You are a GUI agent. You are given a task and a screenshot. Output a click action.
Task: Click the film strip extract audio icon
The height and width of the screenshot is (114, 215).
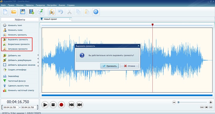[x=32, y=12]
